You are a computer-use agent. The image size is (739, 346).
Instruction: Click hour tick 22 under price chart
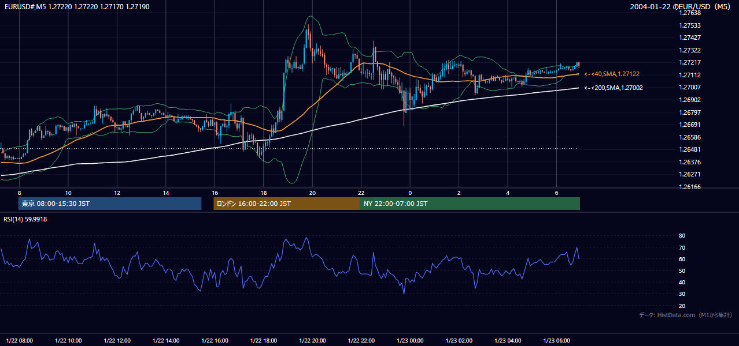361,193
